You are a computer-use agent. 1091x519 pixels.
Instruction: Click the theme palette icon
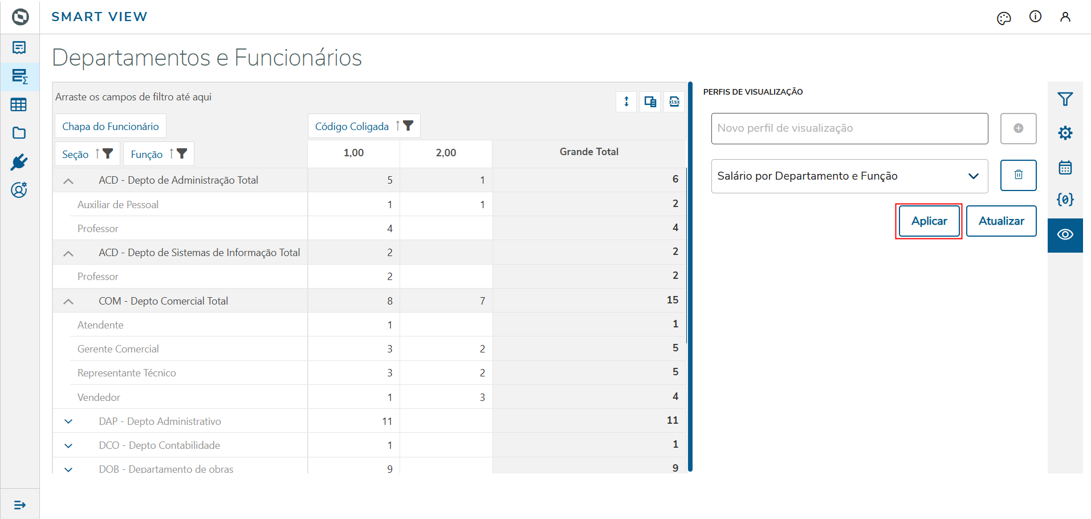coord(1004,18)
